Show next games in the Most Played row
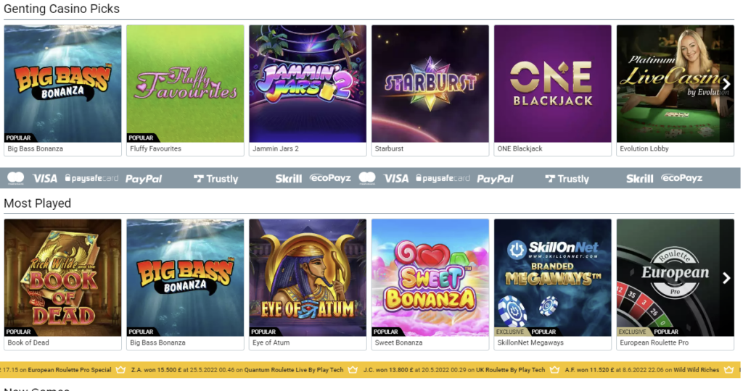Viewport: 743px width, 391px height. click(x=726, y=278)
